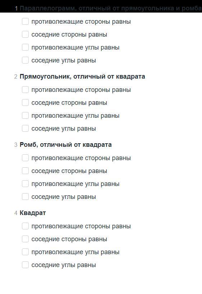Screen dimensions: 202x294
Task: Check 'соседние стороны равны' for Квадрат
Action: tap(26, 239)
